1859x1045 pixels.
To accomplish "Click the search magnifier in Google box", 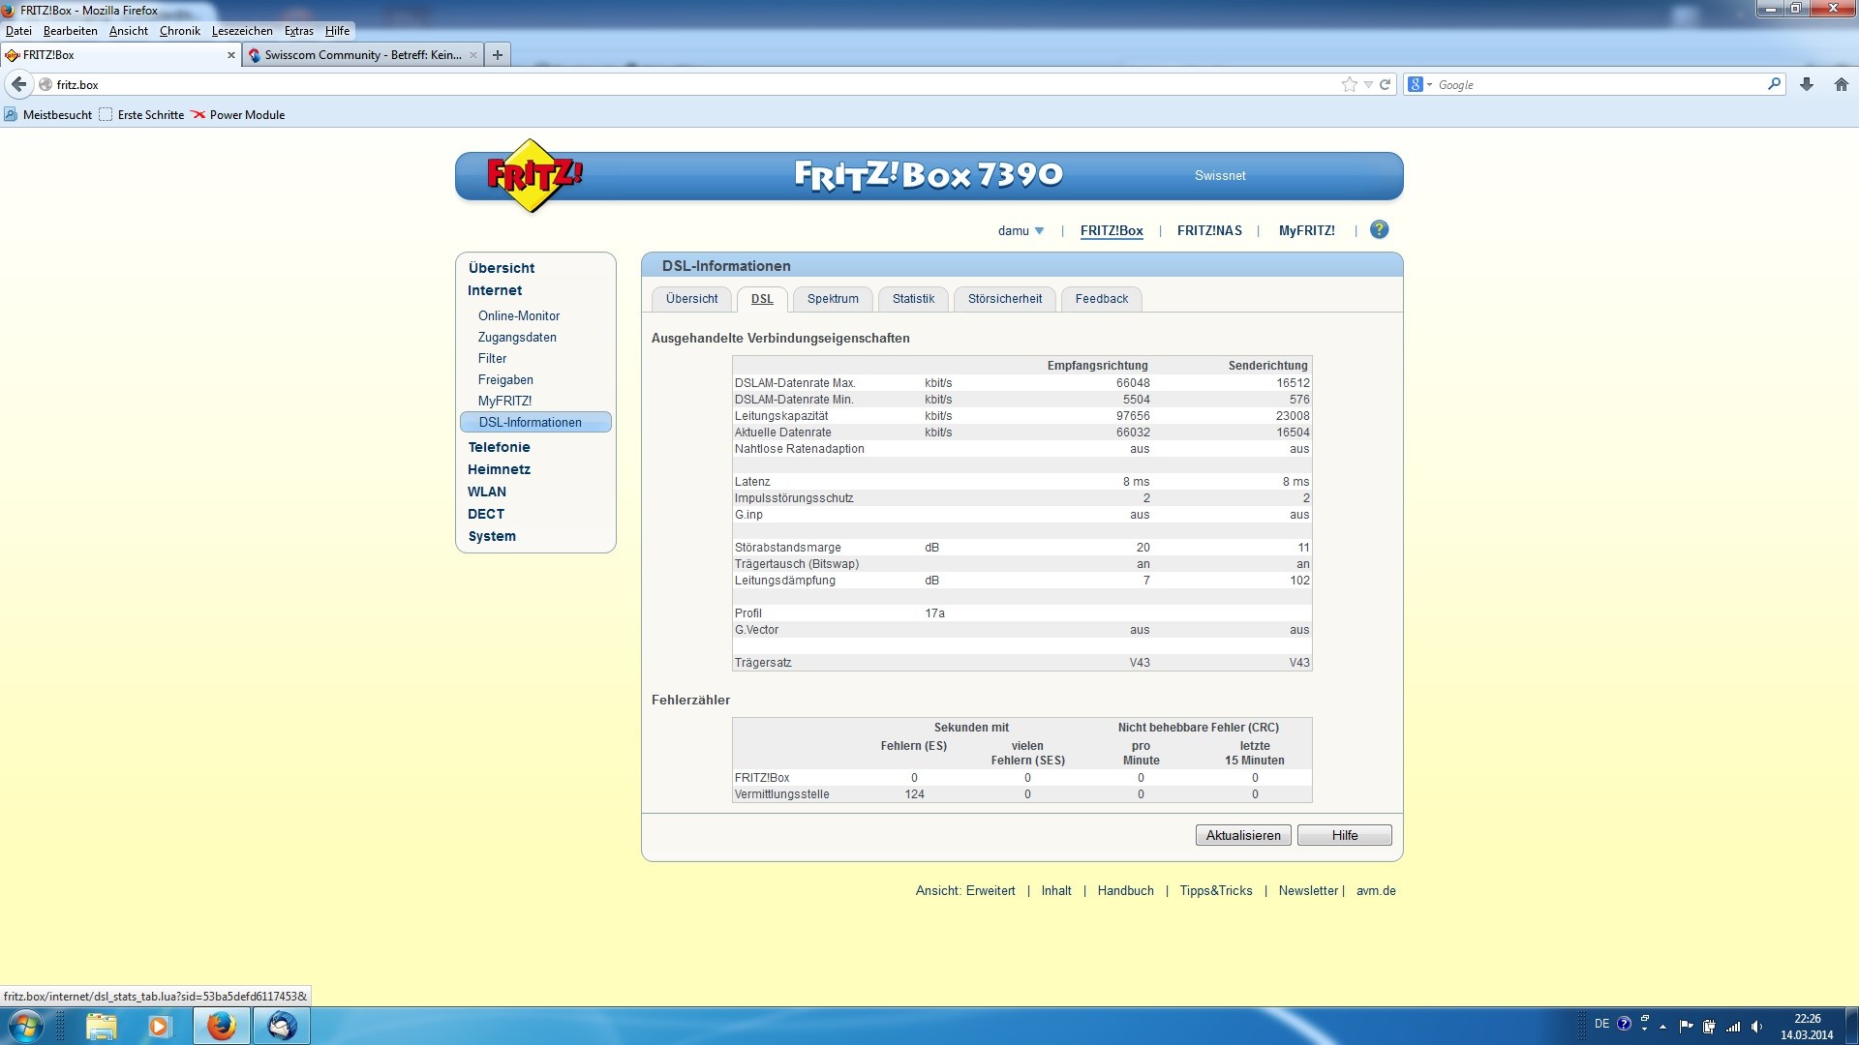I will tap(1773, 84).
